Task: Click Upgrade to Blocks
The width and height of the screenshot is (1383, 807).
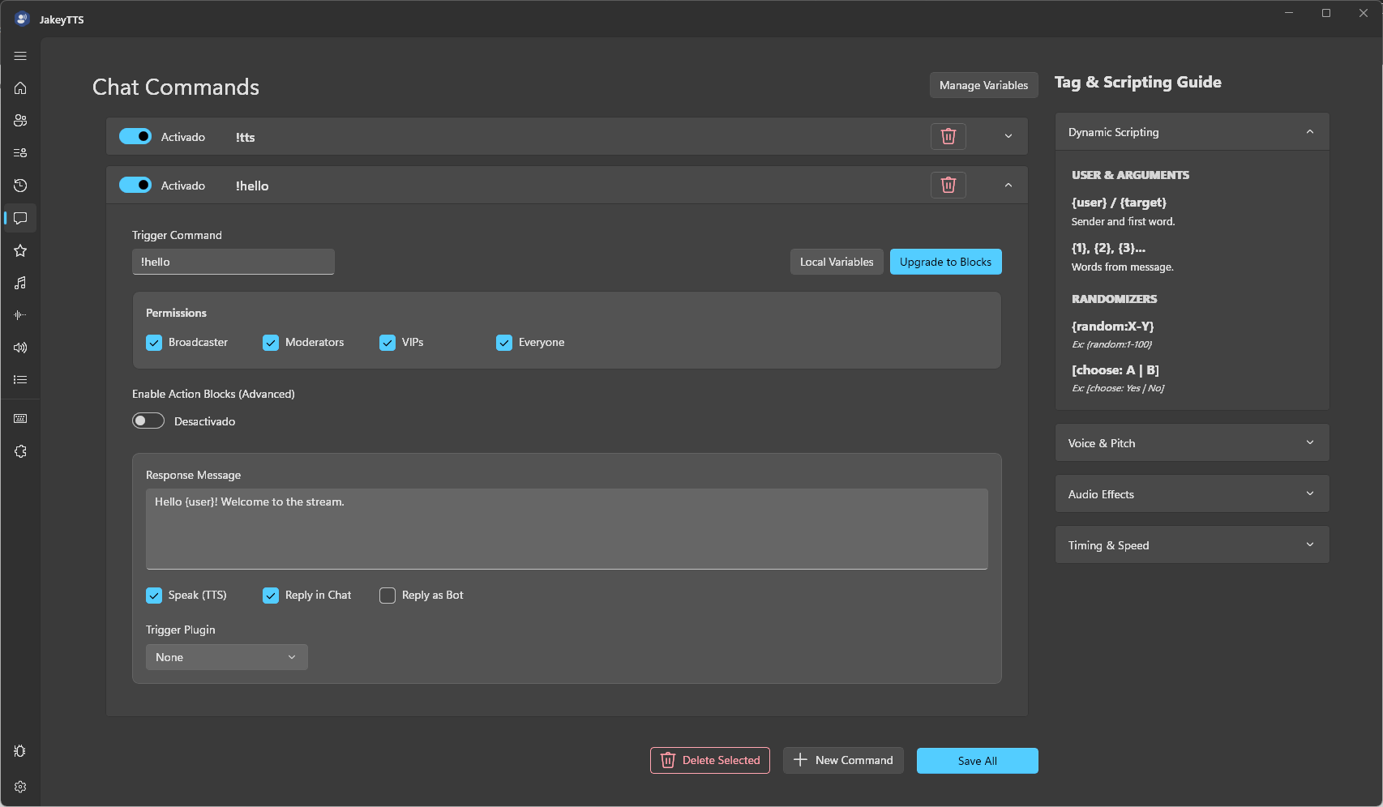Action: pyautogui.click(x=945, y=262)
